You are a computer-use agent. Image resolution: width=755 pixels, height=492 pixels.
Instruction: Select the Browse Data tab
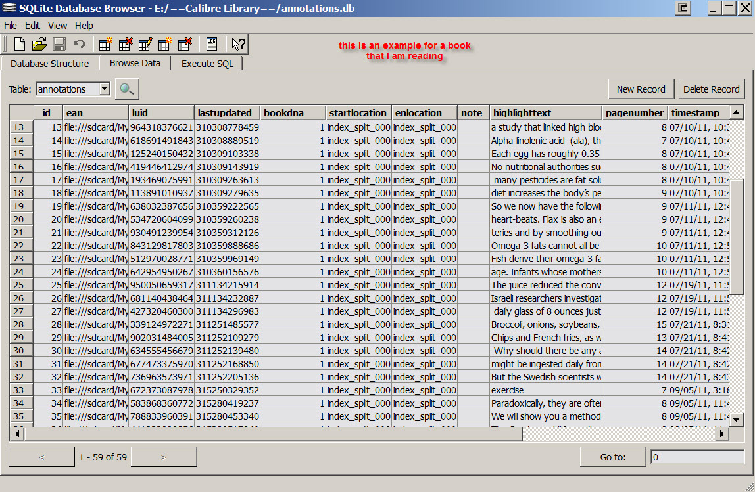click(135, 63)
